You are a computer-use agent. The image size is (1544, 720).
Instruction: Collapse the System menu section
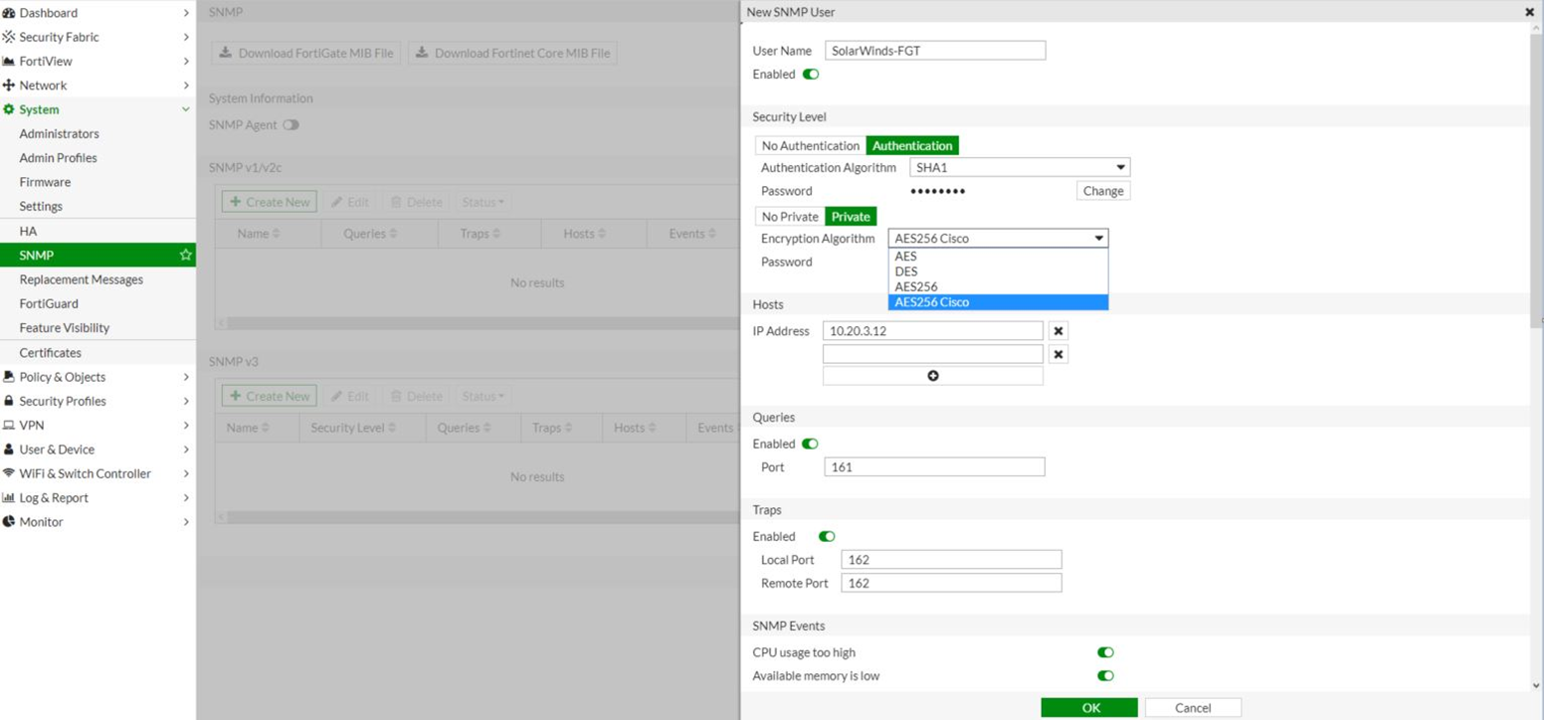click(185, 109)
